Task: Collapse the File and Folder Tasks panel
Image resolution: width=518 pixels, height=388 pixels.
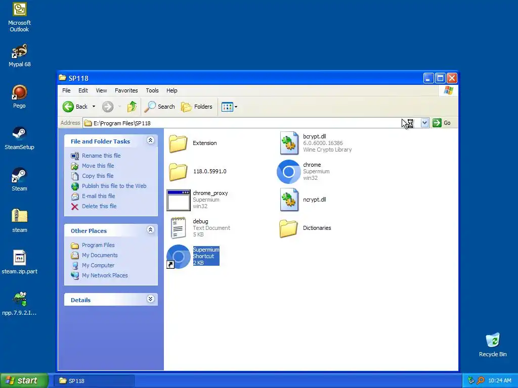Action: click(150, 140)
